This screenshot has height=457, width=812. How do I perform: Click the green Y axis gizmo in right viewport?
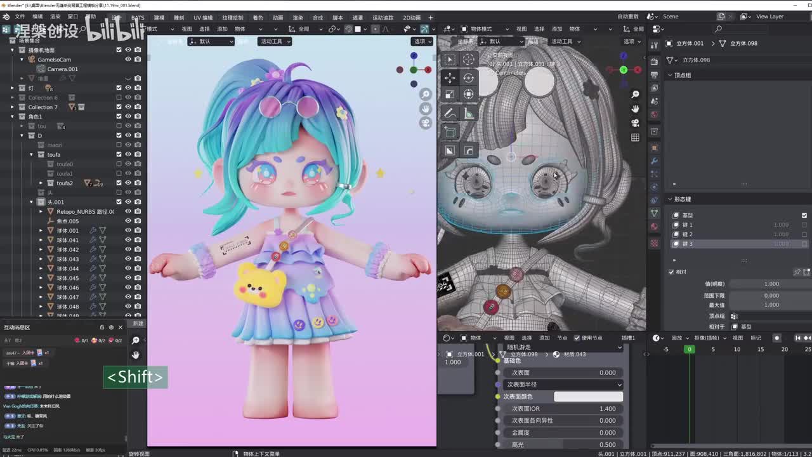coord(623,70)
